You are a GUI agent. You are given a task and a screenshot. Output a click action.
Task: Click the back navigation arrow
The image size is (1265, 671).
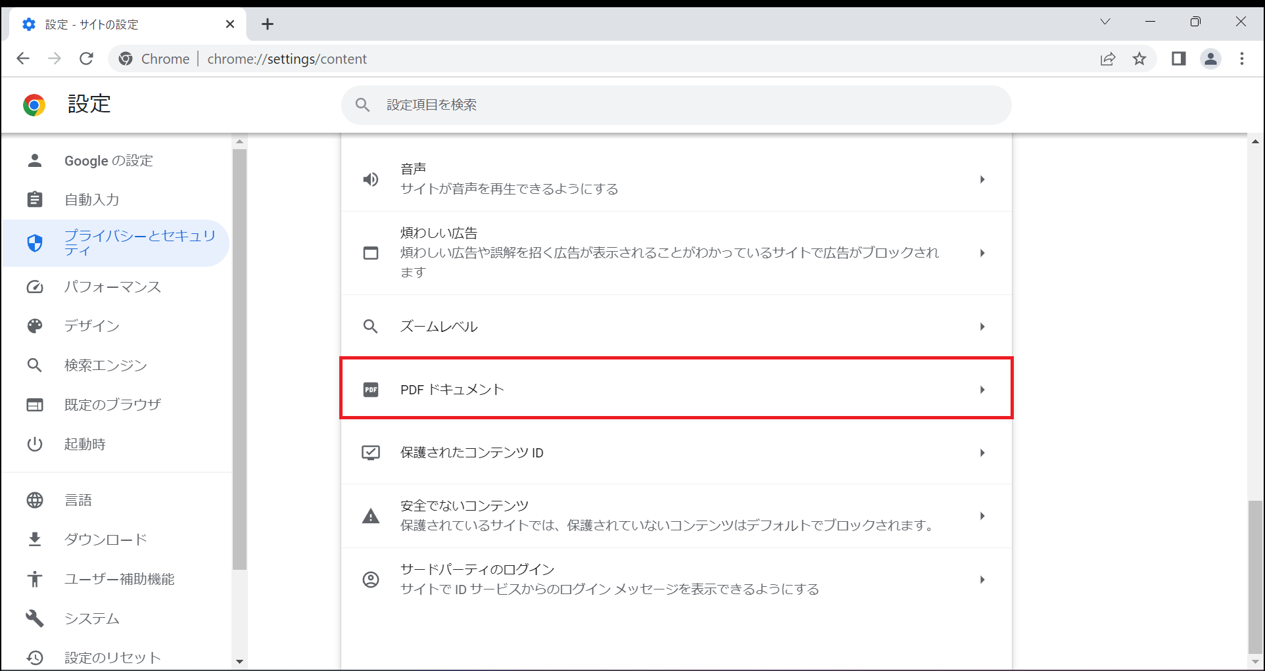[x=23, y=58]
